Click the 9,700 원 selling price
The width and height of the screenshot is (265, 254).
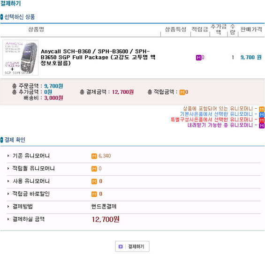coord(251,58)
